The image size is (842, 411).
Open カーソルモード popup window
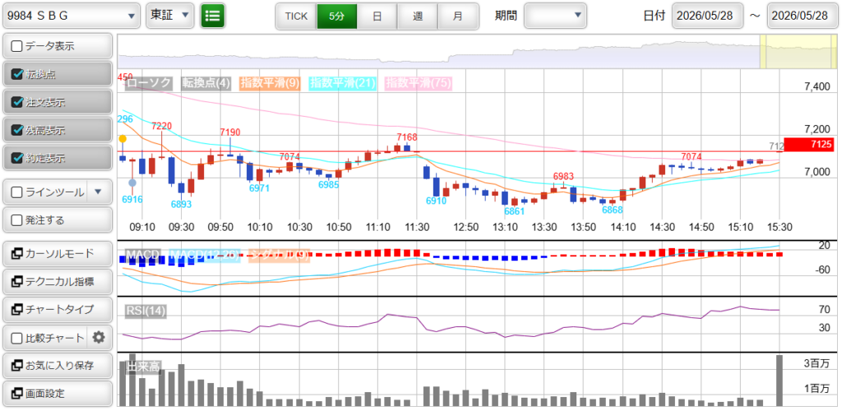(58, 254)
